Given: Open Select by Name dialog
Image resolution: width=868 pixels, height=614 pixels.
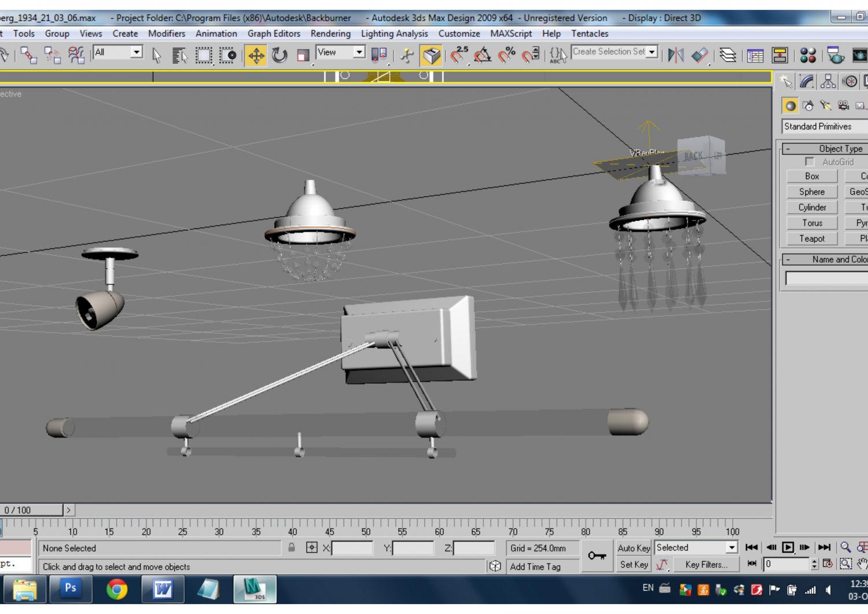Looking at the screenshot, I should point(180,56).
